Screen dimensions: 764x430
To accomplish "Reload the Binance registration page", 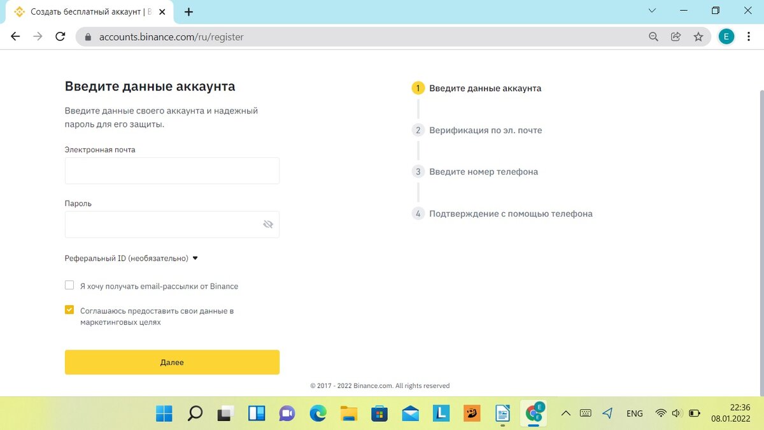I will click(x=60, y=37).
